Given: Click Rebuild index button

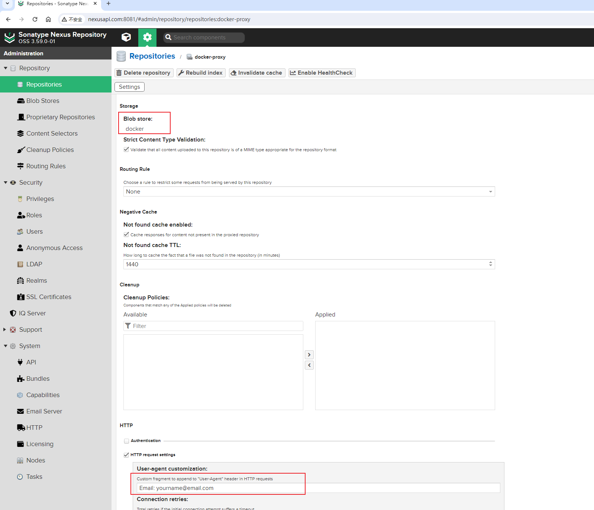Looking at the screenshot, I should (x=201, y=73).
